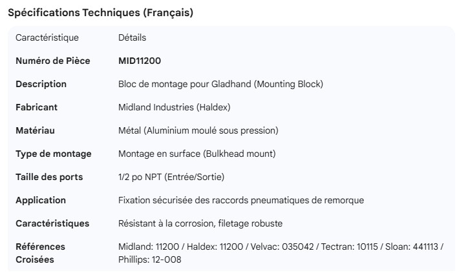This screenshot has width=459, height=273.
Task: Click the part number MID11200
Action: click(x=140, y=61)
